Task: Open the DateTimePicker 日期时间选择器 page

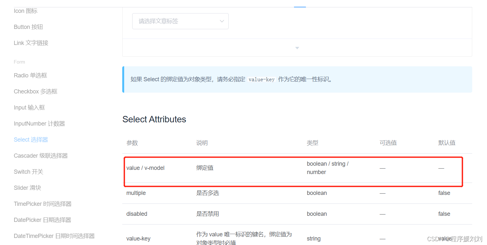Action: click(x=54, y=236)
